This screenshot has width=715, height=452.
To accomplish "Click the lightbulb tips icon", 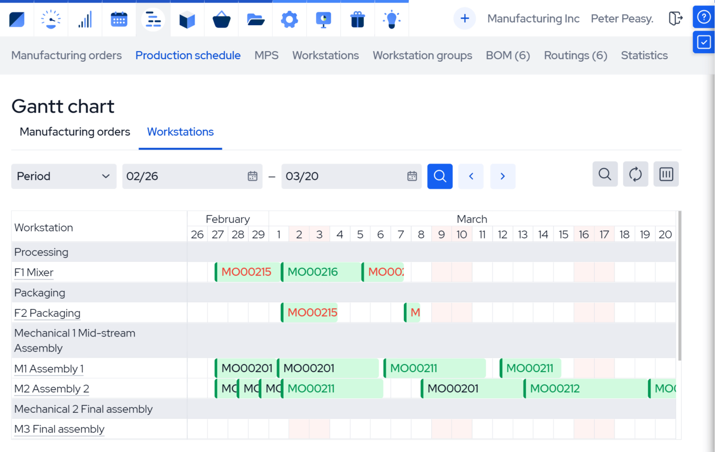I will (x=392, y=19).
